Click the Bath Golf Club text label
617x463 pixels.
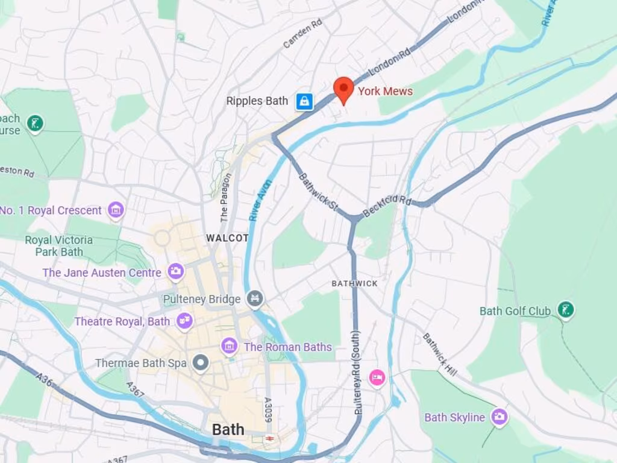click(515, 311)
